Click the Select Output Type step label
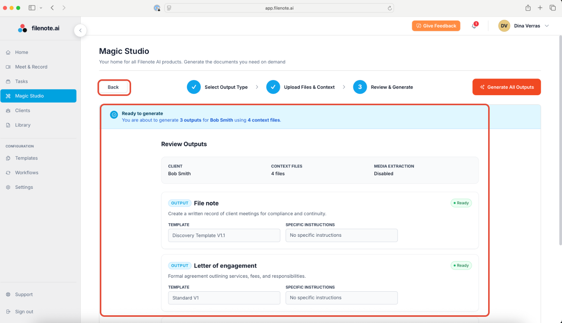The image size is (562, 323). [x=226, y=87]
